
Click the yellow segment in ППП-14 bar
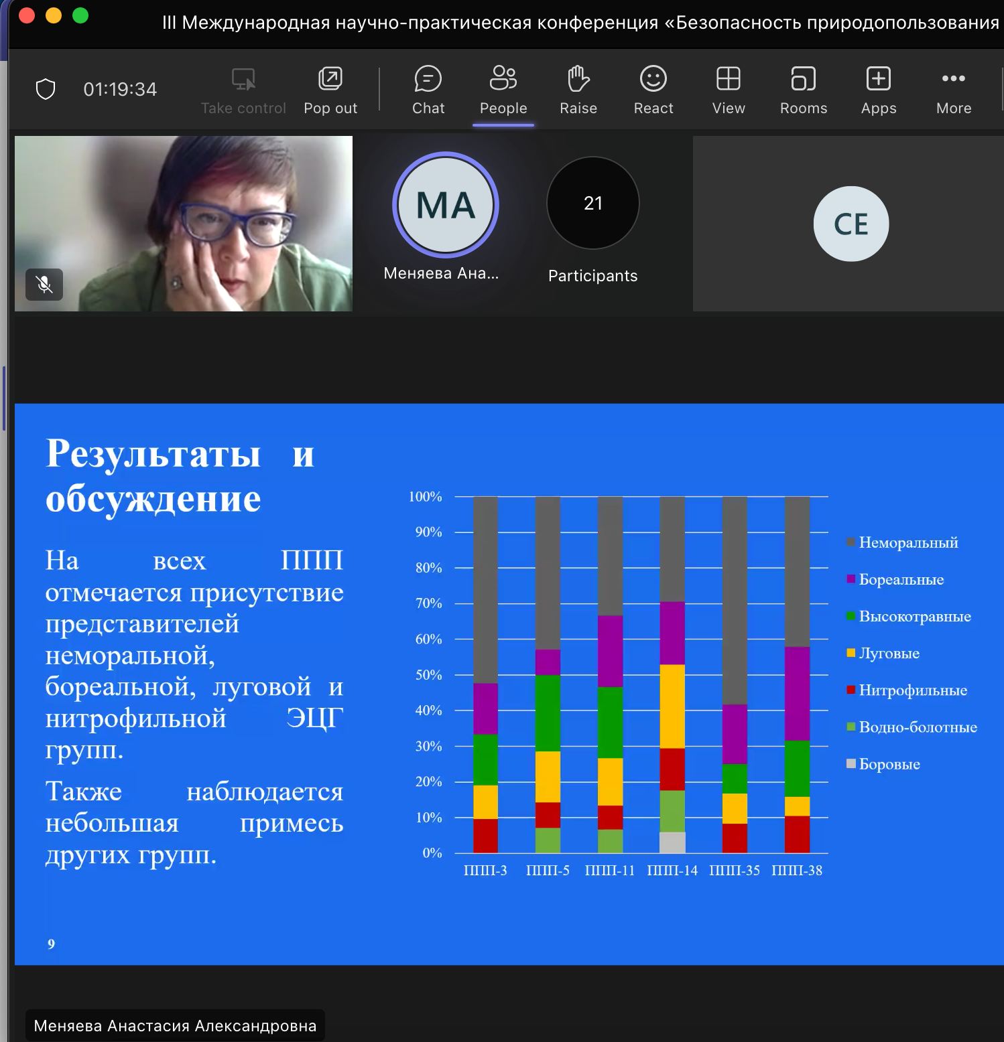(x=672, y=706)
